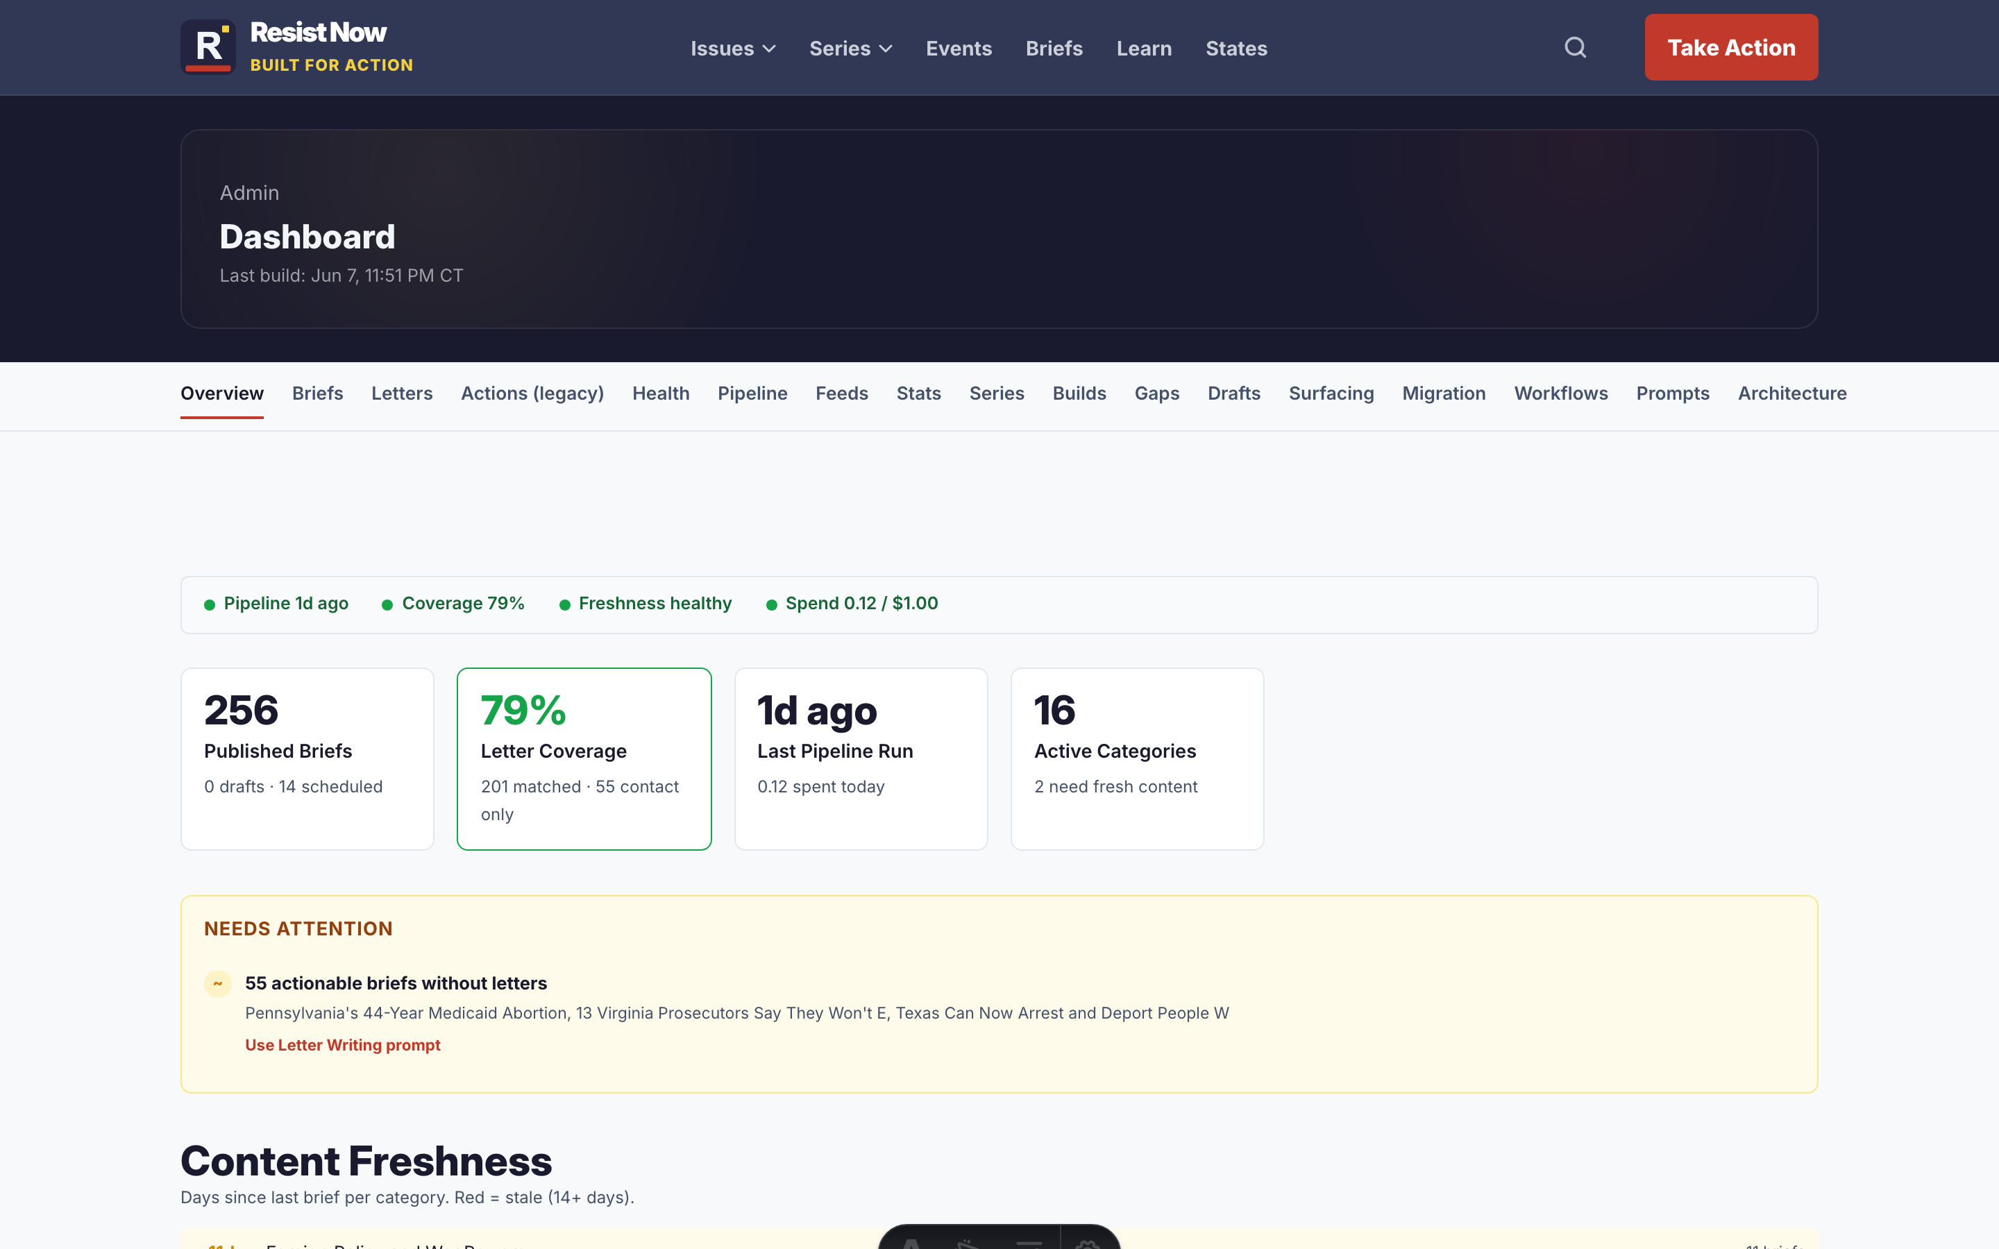Click the "Pipeline 1d ago" status pill
Image resolution: width=1999 pixels, height=1249 pixels.
pyautogui.click(x=277, y=604)
